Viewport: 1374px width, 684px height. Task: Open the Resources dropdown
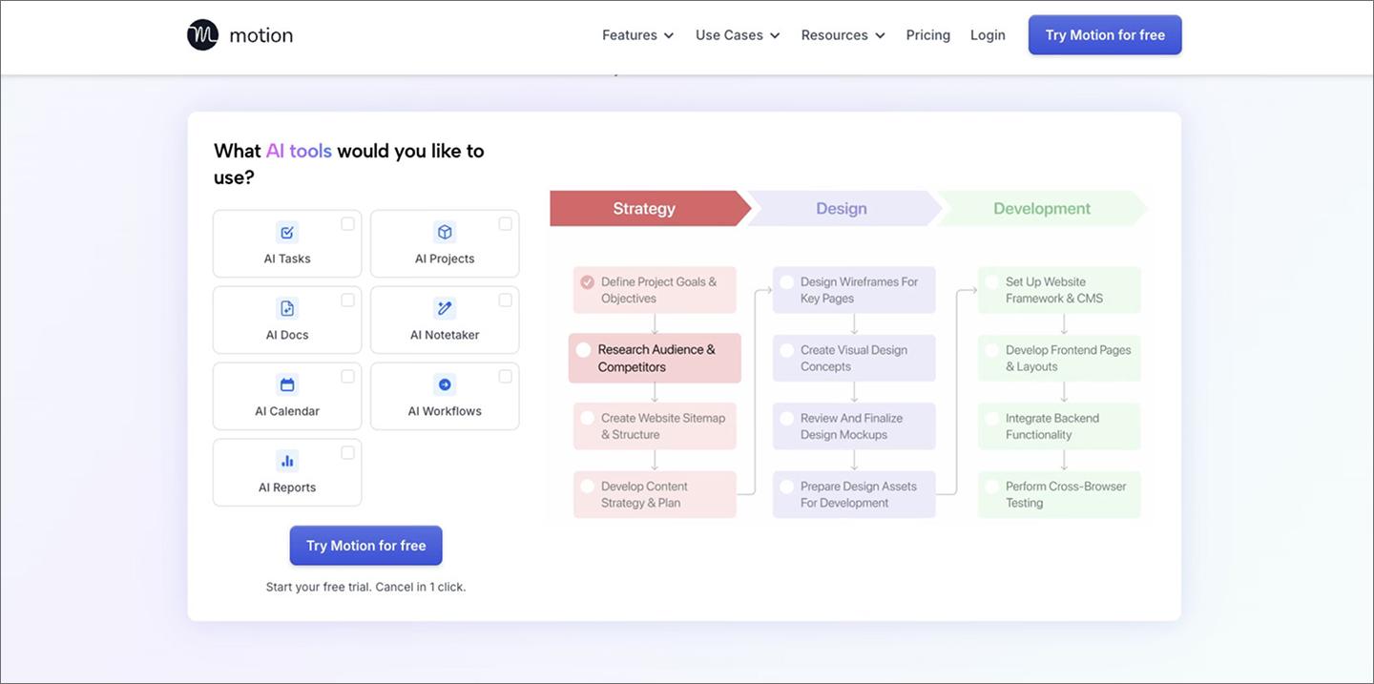click(842, 34)
